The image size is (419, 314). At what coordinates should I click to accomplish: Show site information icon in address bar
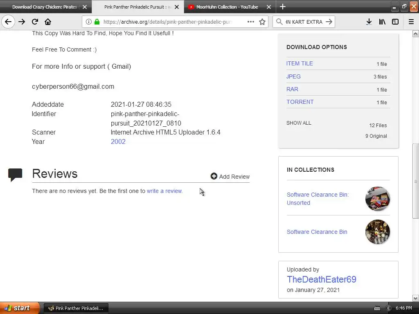click(x=89, y=22)
